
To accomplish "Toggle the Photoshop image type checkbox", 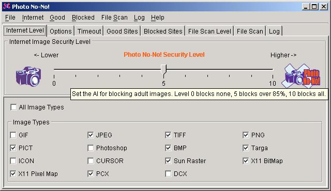I will tap(91, 148).
